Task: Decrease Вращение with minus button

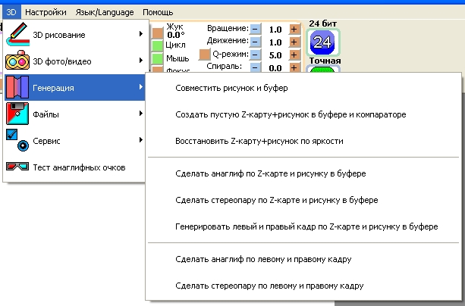Action: [x=255, y=29]
